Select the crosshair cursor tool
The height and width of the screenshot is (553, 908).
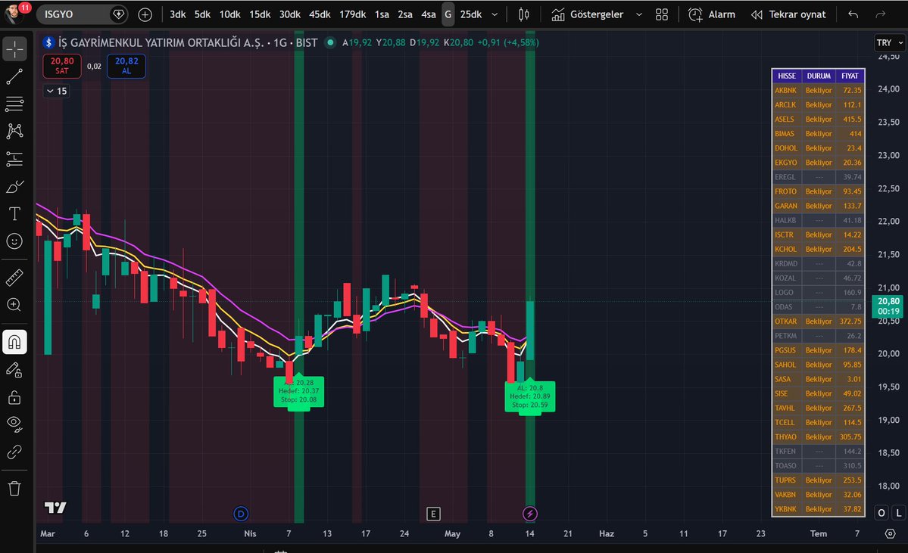[14, 49]
